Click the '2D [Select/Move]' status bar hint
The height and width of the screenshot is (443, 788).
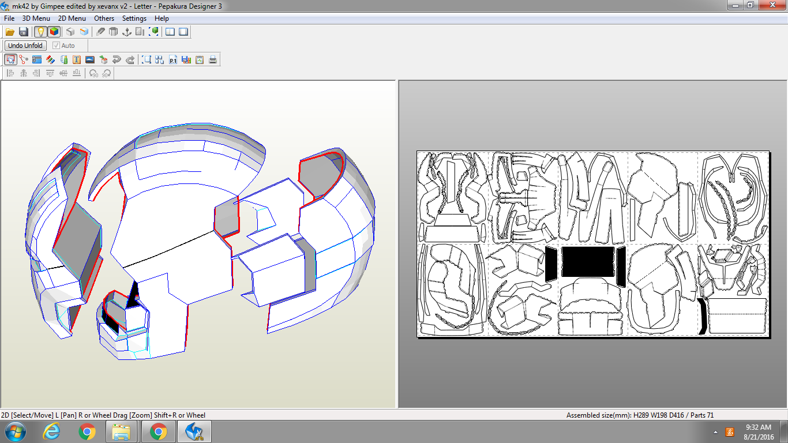(103, 415)
